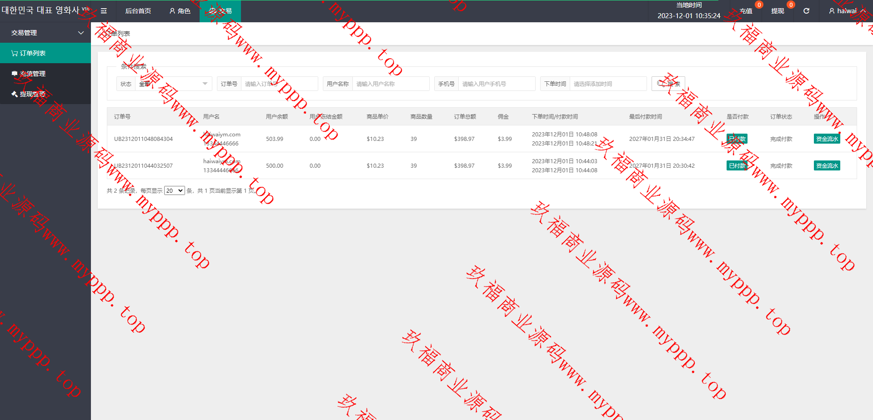The image size is (873, 420).
Task: Click the local time 2023-12-01 display
Action: click(689, 15)
